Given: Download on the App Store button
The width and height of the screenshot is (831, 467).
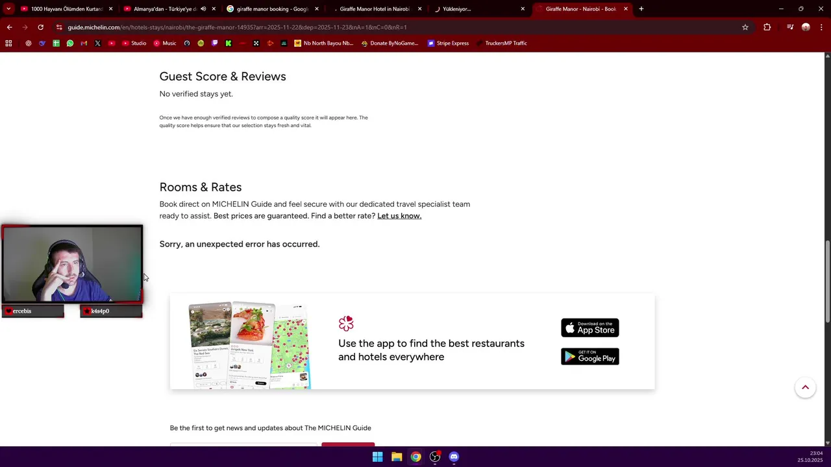Looking at the screenshot, I should pyautogui.click(x=590, y=328).
